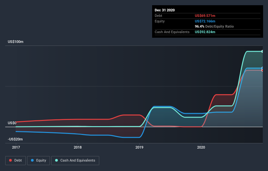Click the 96.4% Debt/Equity Ratio text
Image resolution: width=268 pixels, height=171 pixels.
[x=214, y=26]
